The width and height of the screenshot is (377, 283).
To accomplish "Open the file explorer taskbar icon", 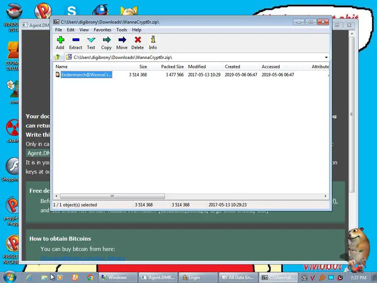I will pos(44,277).
